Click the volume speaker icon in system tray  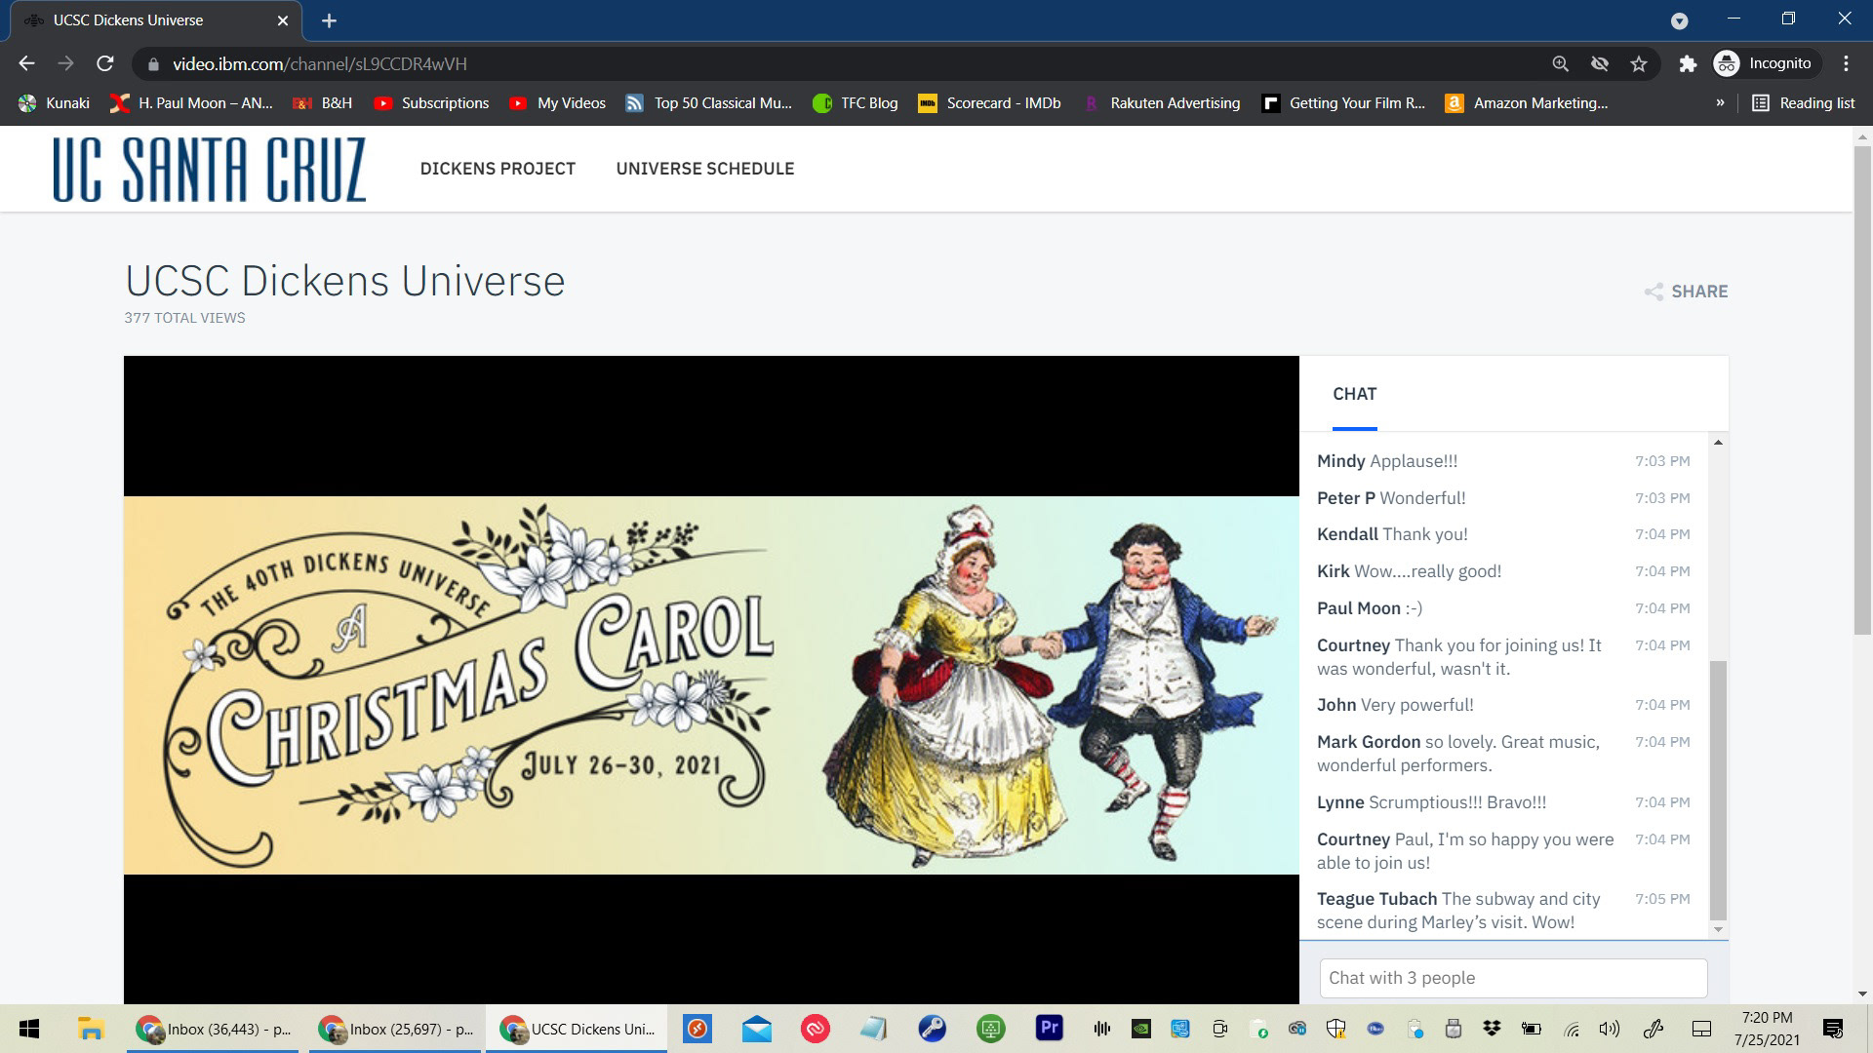(1609, 1029)
